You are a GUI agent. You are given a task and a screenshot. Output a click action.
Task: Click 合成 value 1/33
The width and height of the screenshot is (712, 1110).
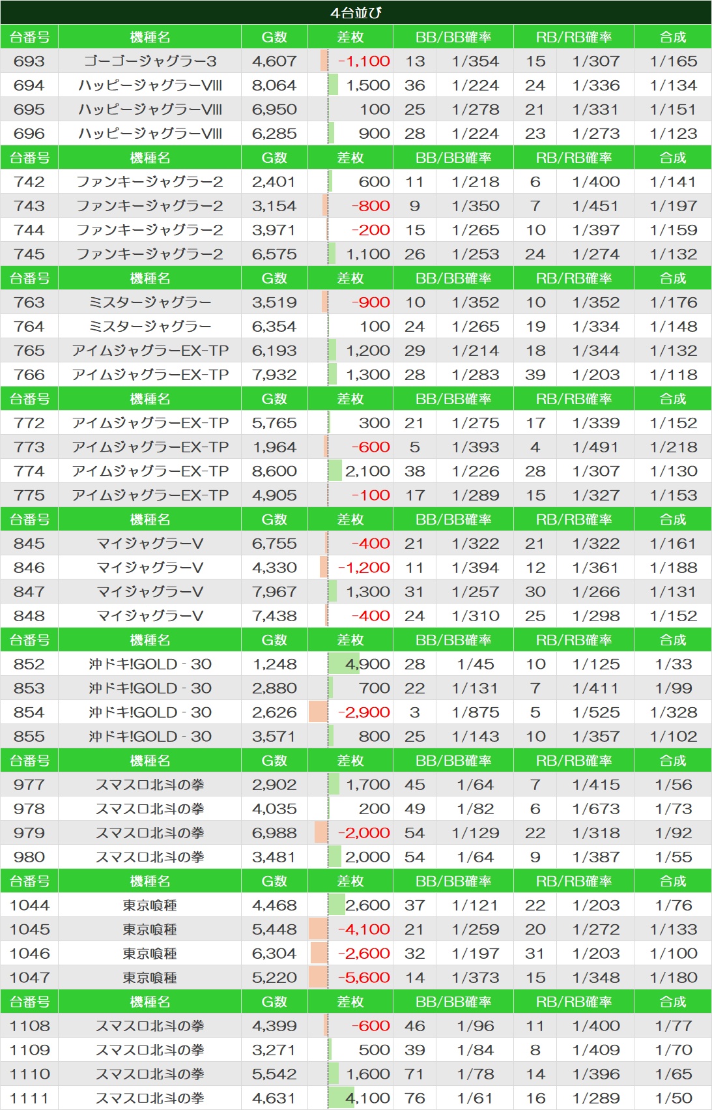(x=673, y=664)
